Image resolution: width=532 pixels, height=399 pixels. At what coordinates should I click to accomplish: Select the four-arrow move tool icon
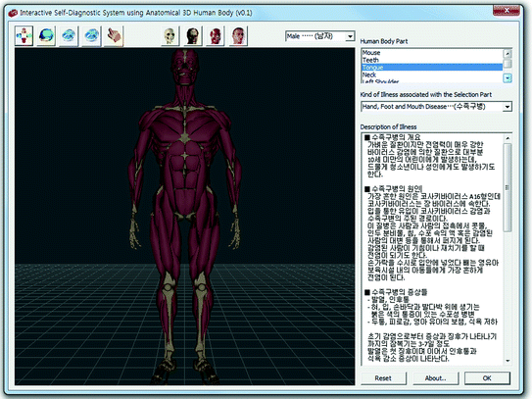(x=24, y=35)
